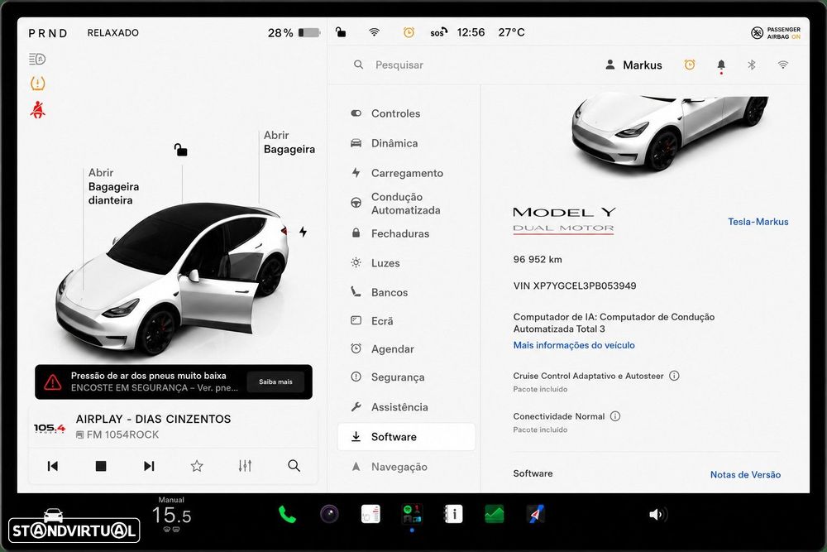
Task: Tap the Bluetooth icon near Markus
Action: pyautogui.click(x=752, y=65)
